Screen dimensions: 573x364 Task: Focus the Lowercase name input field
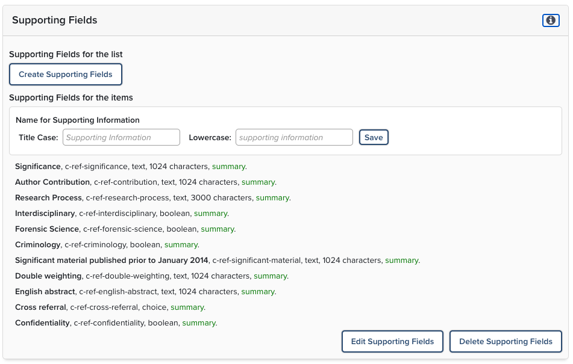click(x=294, y=137)
